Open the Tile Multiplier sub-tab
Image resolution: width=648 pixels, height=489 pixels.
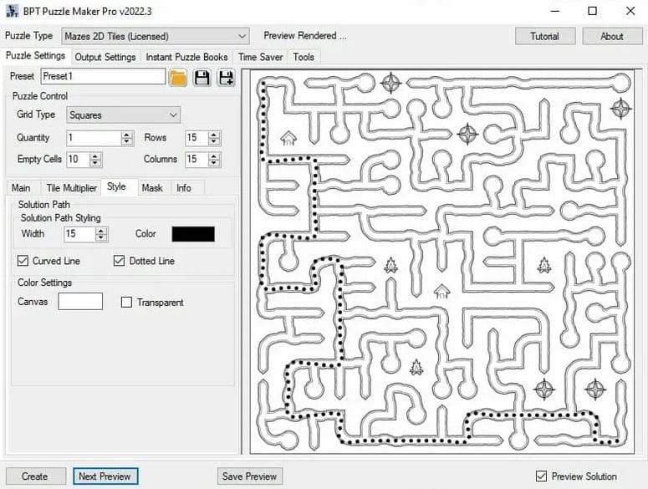coord(71,188)
